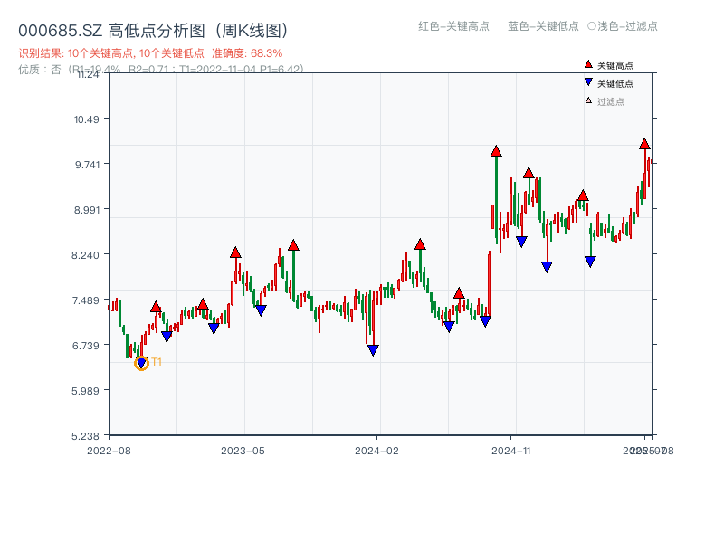The width and height of the screenshot is (724, 543).
Task: Select the rightmost red high-point triangle on chart
Action: click(x=644, y=144)
